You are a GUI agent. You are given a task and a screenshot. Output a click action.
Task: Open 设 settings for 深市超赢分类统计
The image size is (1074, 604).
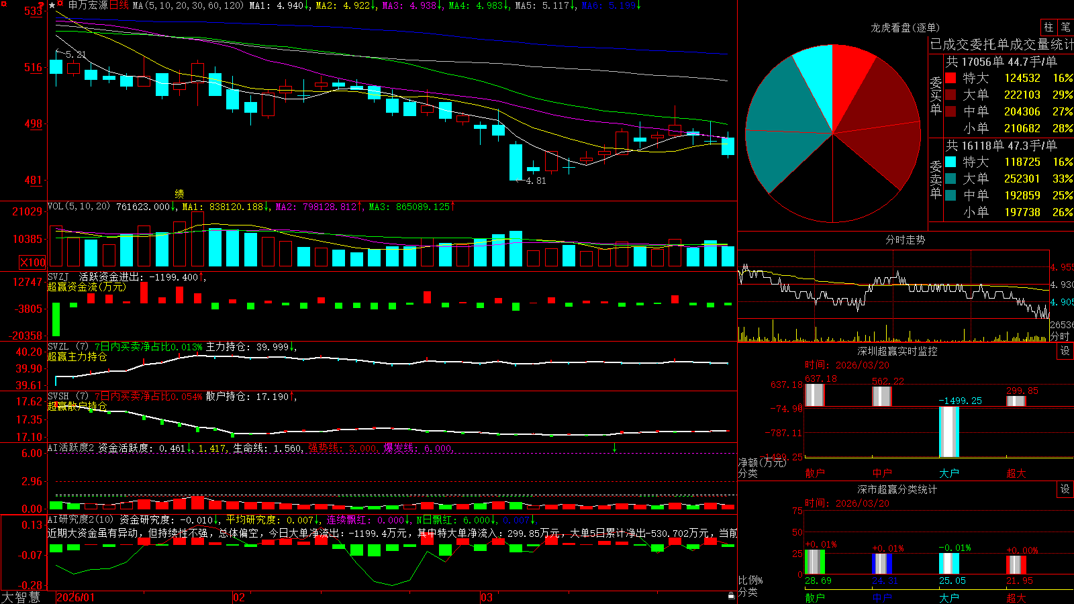(1065, 489)
